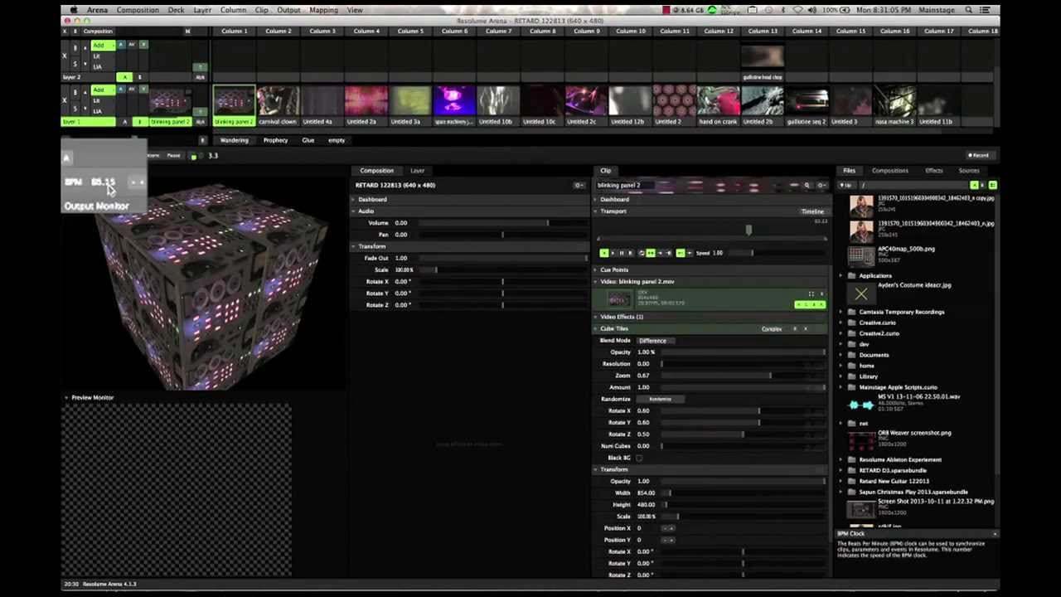Launch the carnival clown clip thumbnail

[278, 101]
